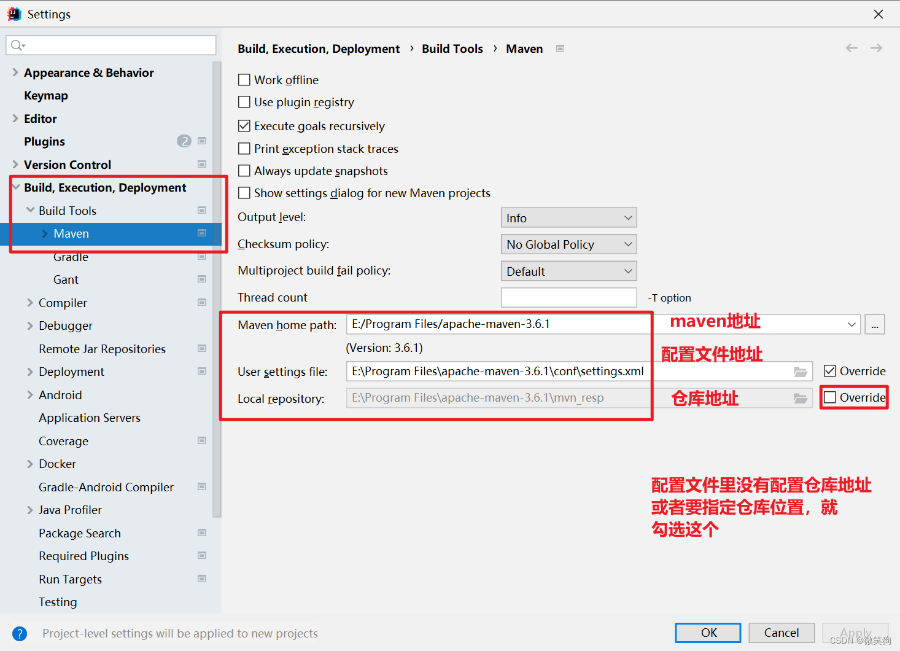900x651 pixels.
Task: Click project-level icon next to Maven breadcrumb
Action: tap(560, 49)
